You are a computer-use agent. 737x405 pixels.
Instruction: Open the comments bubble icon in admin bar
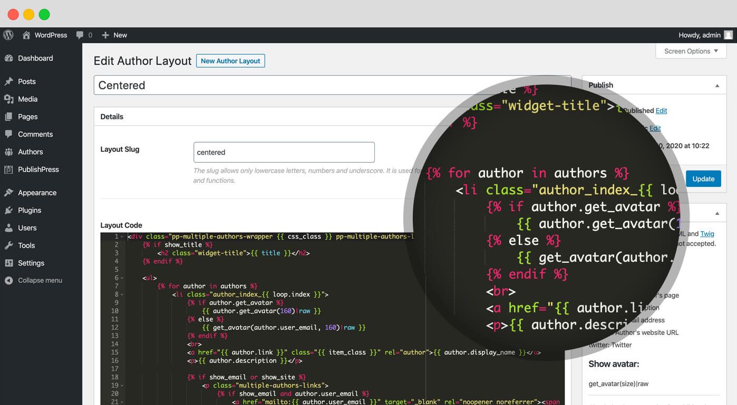[80, 35]
